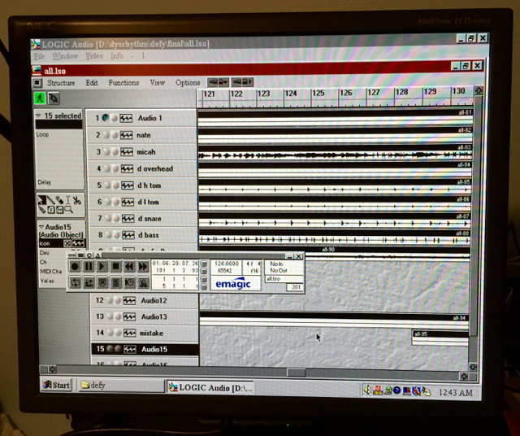Select the all-95 audio region

(x=440, y=338)
